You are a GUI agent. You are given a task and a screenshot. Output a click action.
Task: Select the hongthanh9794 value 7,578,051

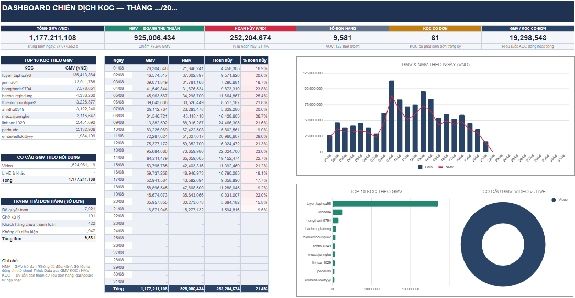pos(85,88)
